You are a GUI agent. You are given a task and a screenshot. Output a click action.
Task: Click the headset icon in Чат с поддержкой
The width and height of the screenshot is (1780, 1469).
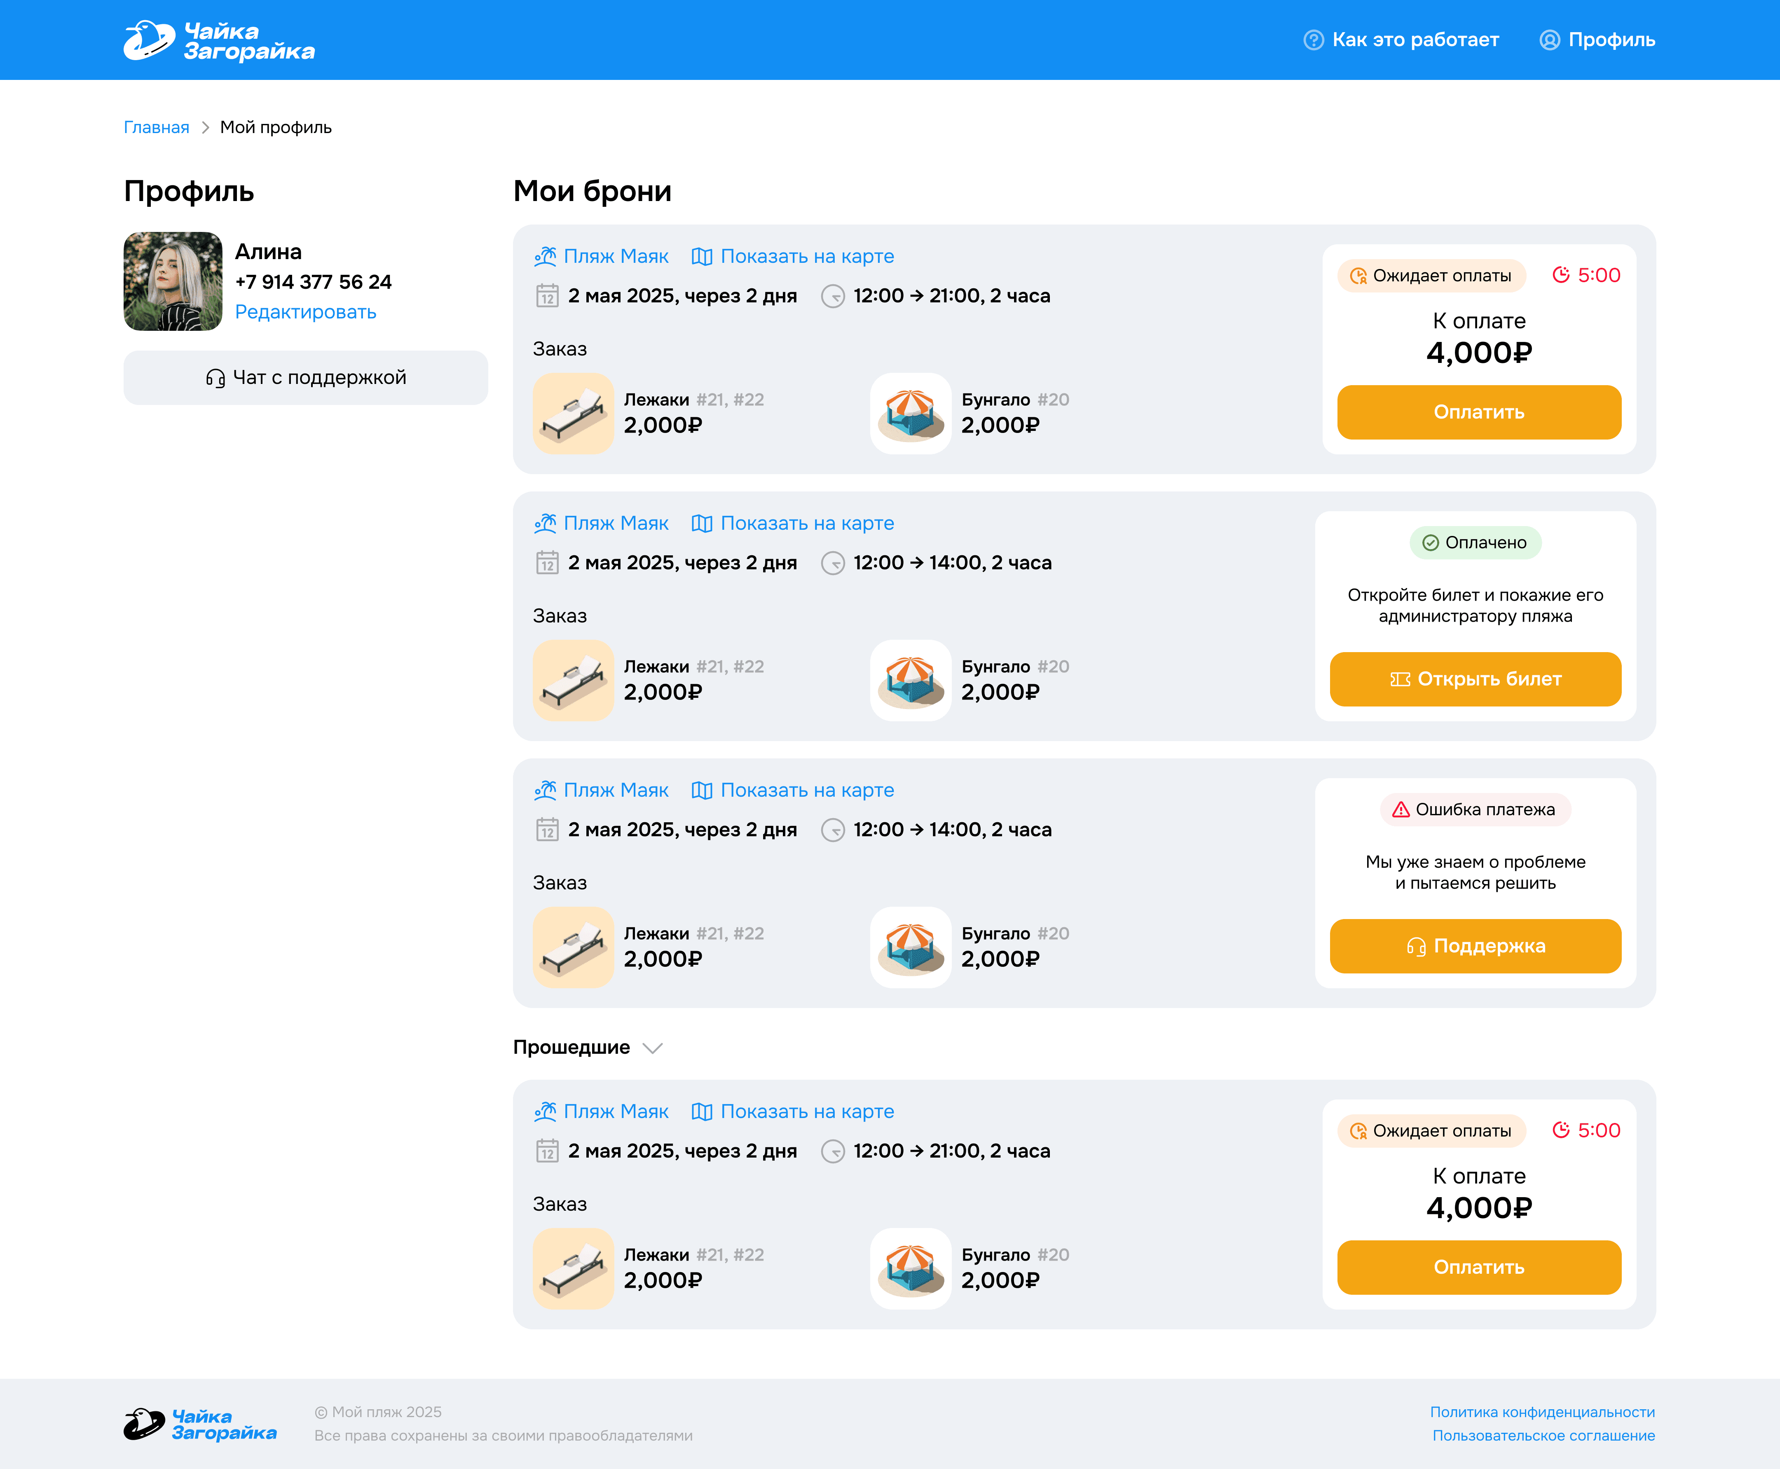point(215,378)
